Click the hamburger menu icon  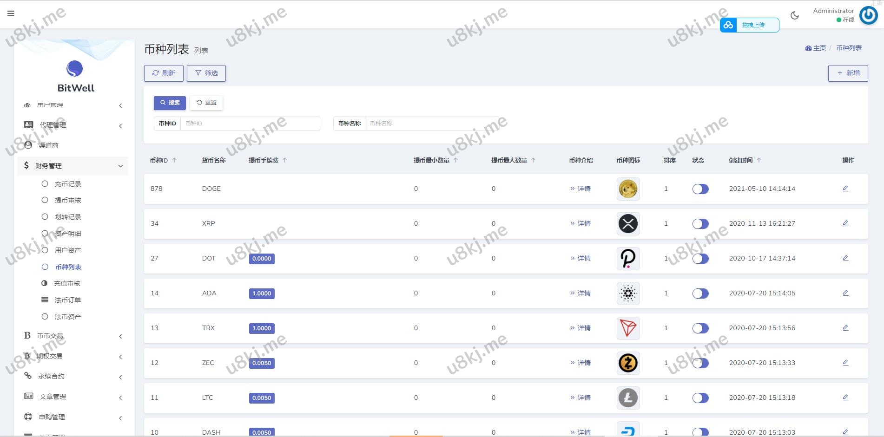tap(11, 13)
